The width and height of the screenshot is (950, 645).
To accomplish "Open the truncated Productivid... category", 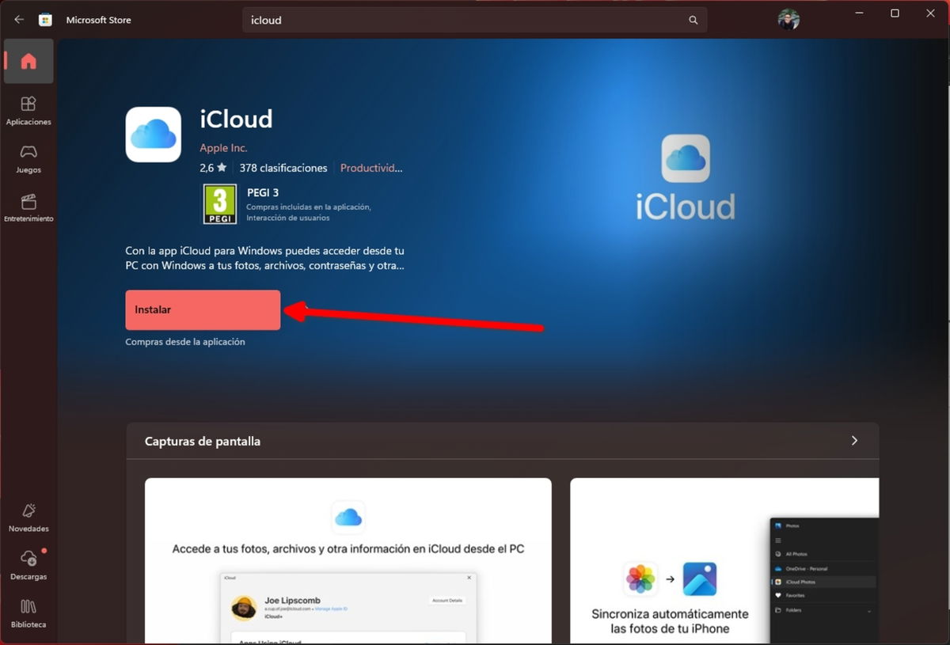I will pyautogui.click(x=371, y=167).
